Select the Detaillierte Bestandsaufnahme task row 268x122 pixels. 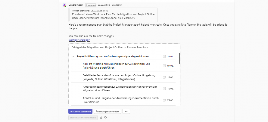(x=119, y=77)
